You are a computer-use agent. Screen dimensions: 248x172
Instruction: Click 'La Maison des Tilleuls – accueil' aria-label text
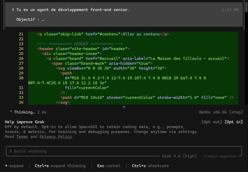click(x=187, y=59)
